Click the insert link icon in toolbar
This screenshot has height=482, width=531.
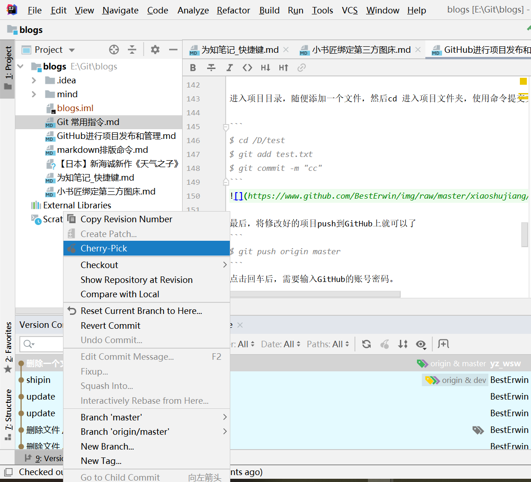(301, 68)
